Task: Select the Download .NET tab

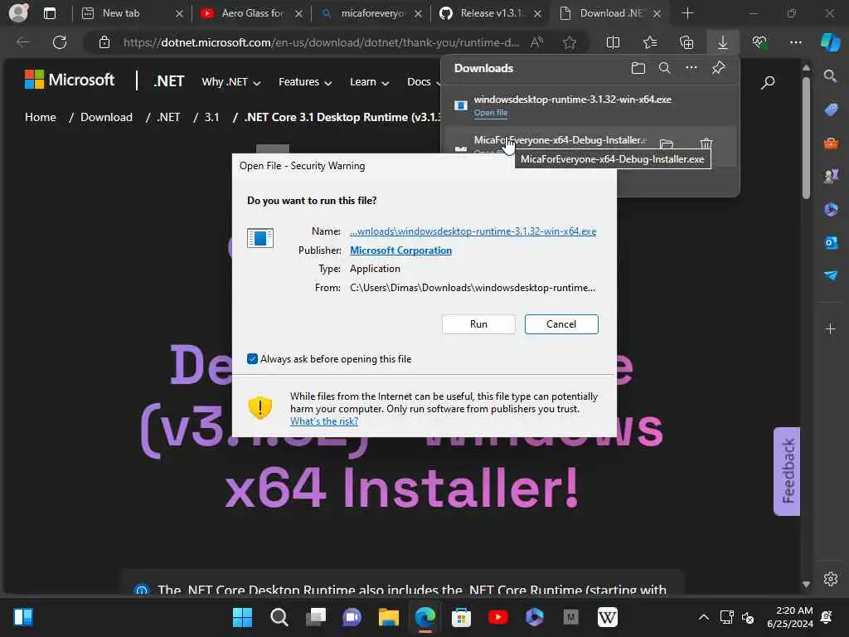Action: (609, 13)
